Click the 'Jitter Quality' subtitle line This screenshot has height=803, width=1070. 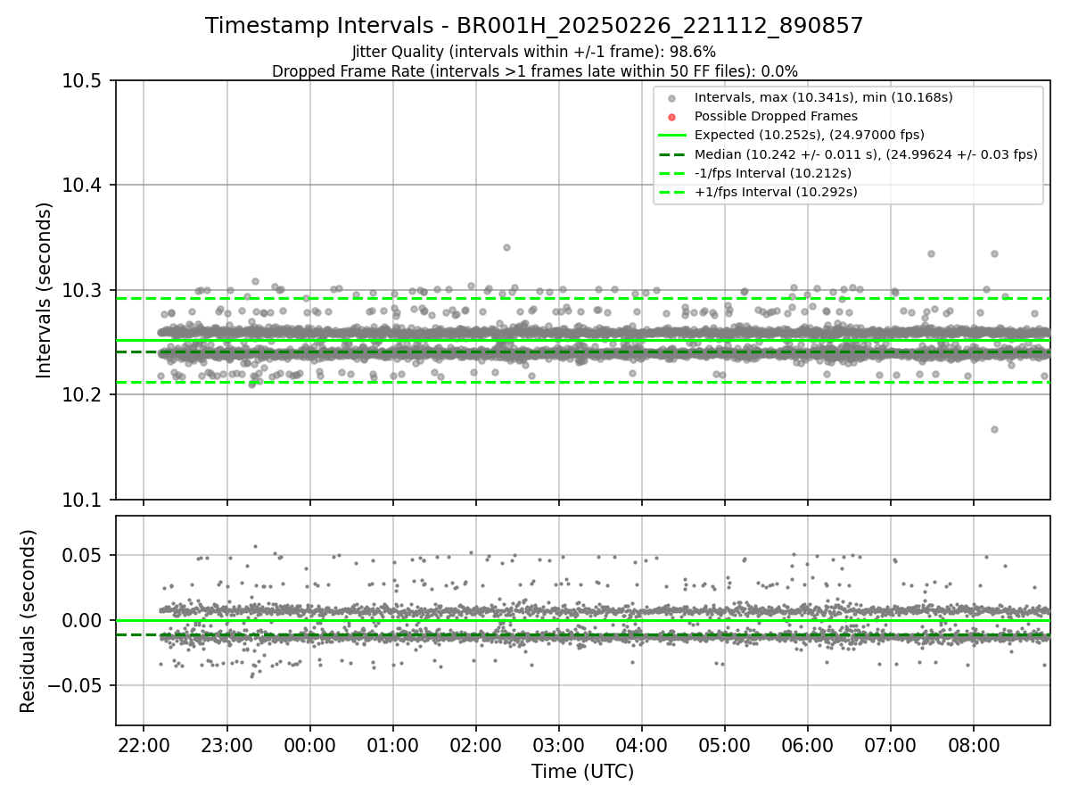534,52
